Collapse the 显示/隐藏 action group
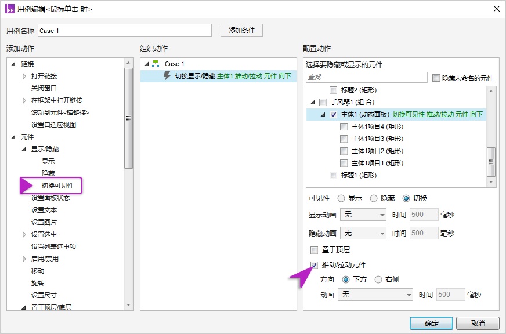The width and height of the screenshot is (506, 334). [x=24, y=149]
